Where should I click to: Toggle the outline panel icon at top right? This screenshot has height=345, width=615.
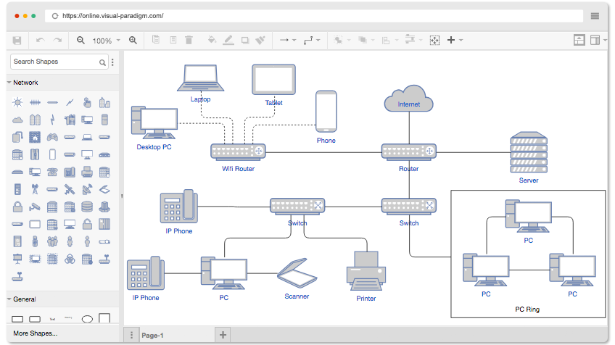click(579, 40)
